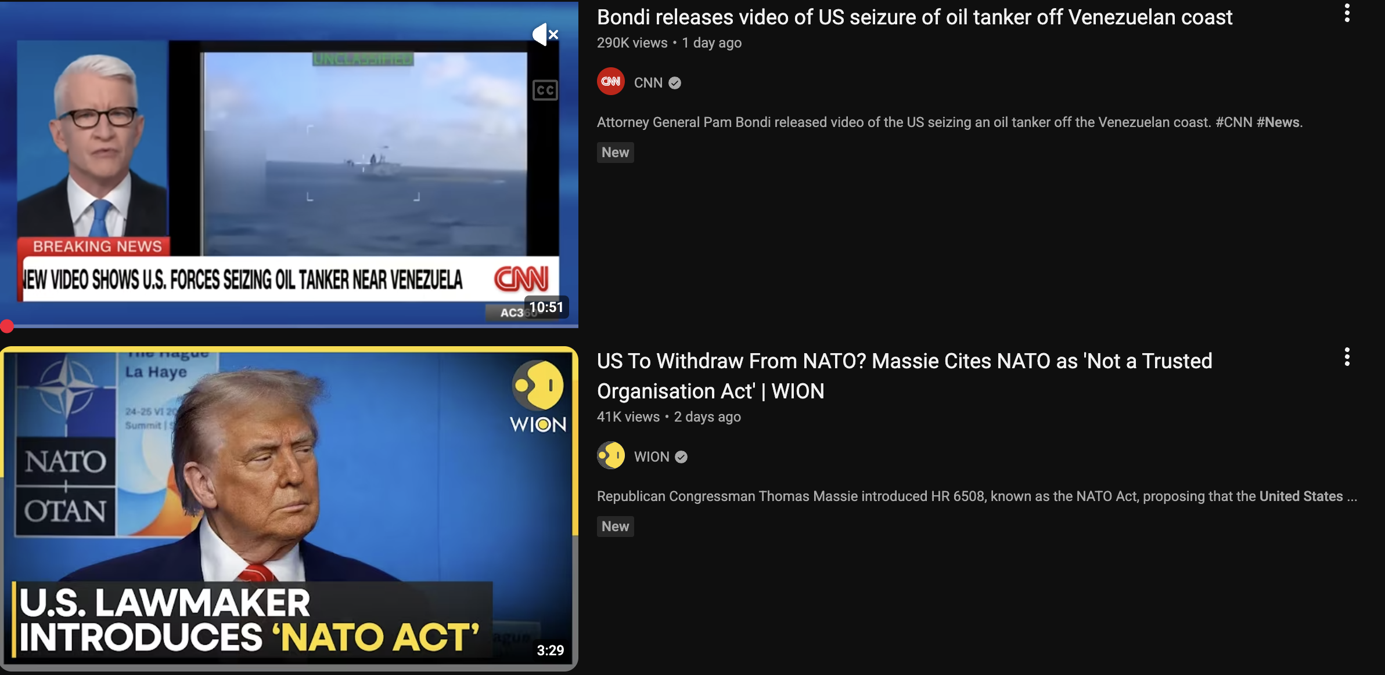This screenshot has height=675, width=1385.
Task: Click the 3:29 duration badge
Action: point(550,650)
